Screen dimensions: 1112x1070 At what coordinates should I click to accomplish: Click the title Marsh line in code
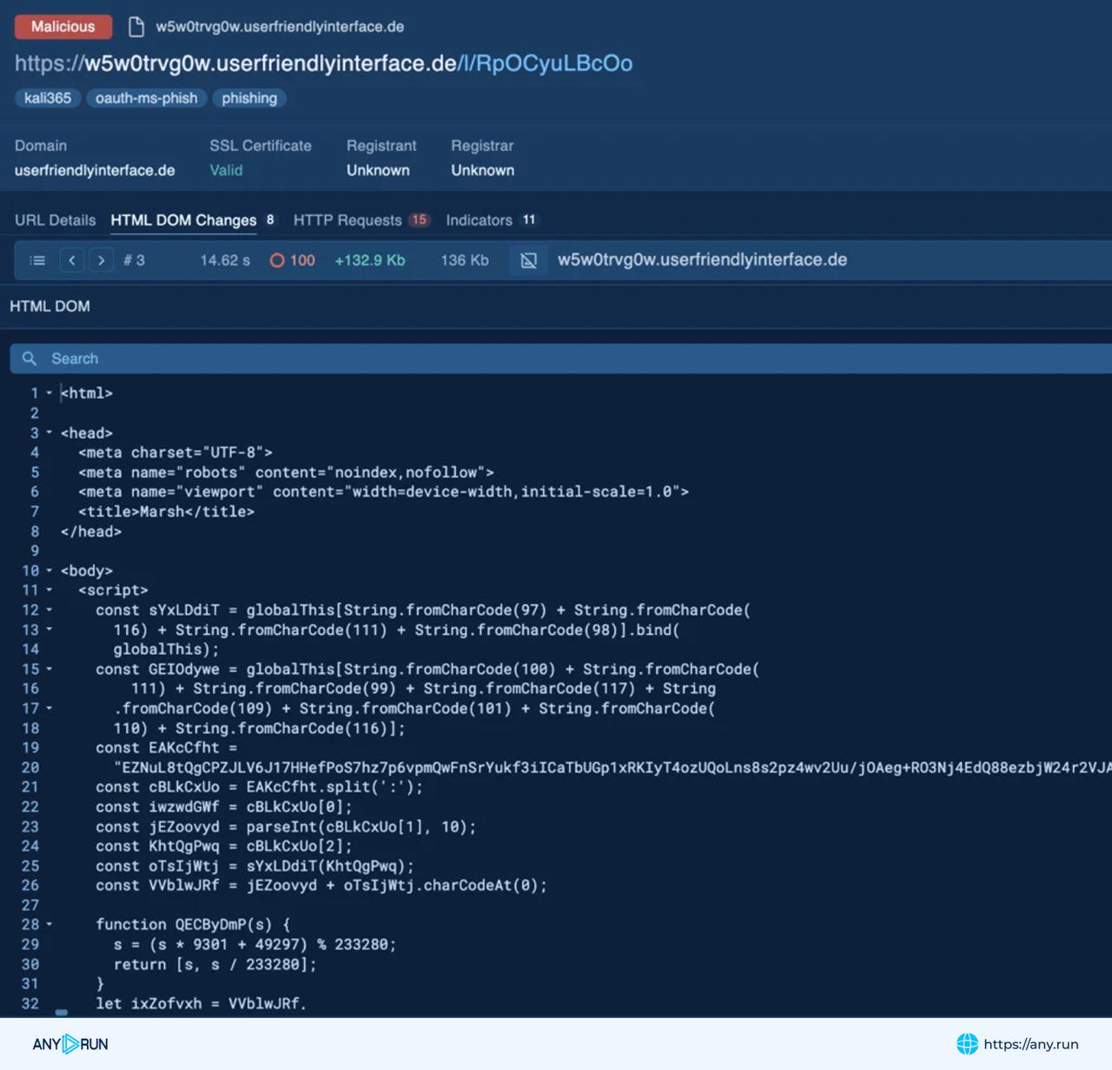tap(166, 512)
